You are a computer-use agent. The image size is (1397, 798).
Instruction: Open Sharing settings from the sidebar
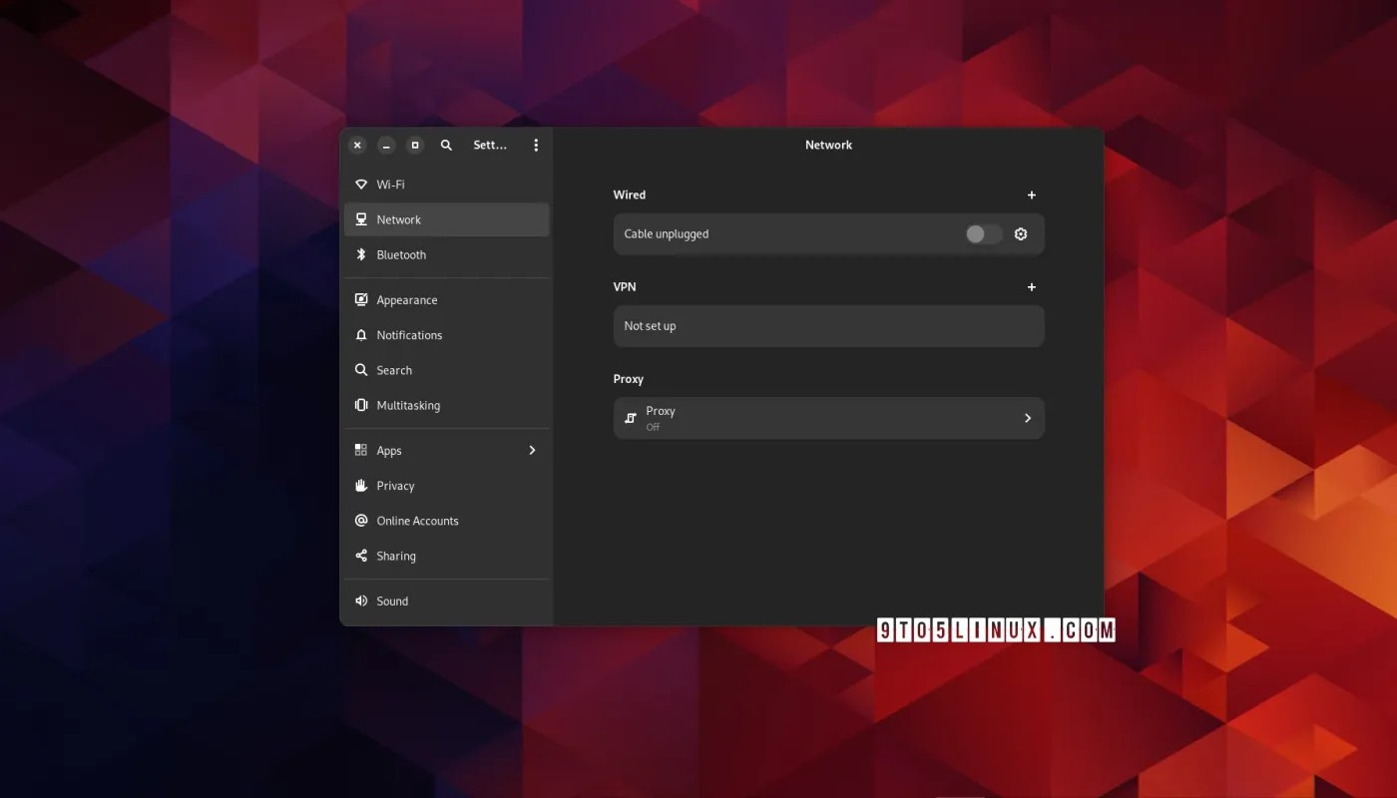(x=395, y=556)
